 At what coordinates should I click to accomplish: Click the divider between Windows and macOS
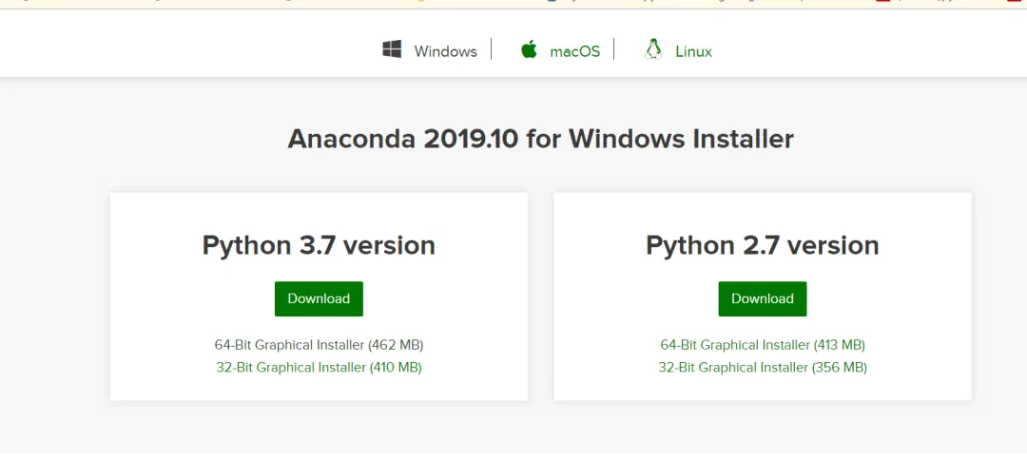point(492,49)
